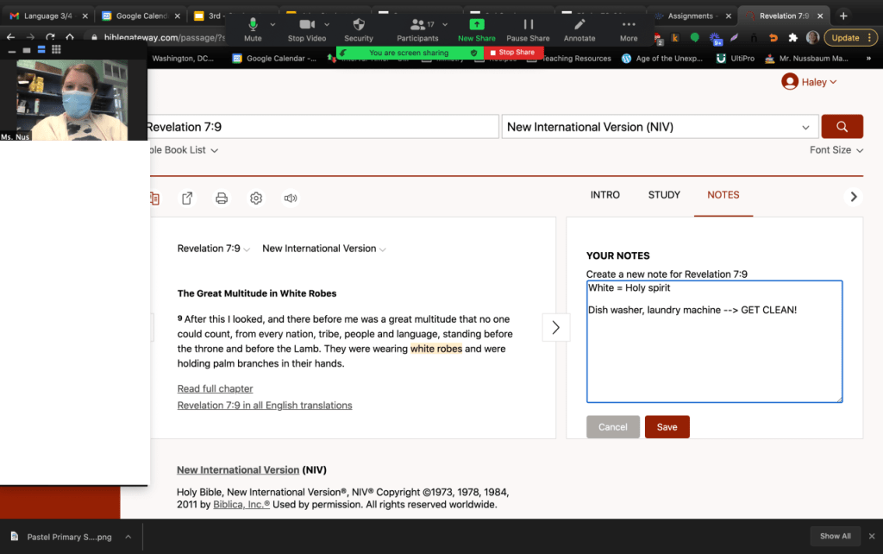This screenshot has width=883, height=554.
Task: Mute the microphone in Zoom
Action: point(253,29)
